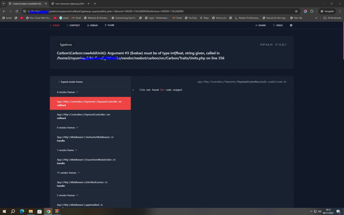The image size is (344, 215).
Task: Switch to the CONTEXT tab
Action: (x=73, y=25)
